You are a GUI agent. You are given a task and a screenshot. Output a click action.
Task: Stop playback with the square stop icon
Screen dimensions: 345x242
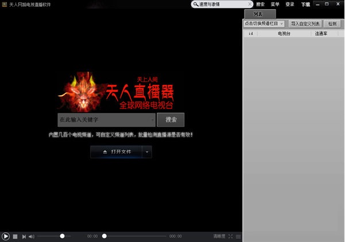pos(15,236)
